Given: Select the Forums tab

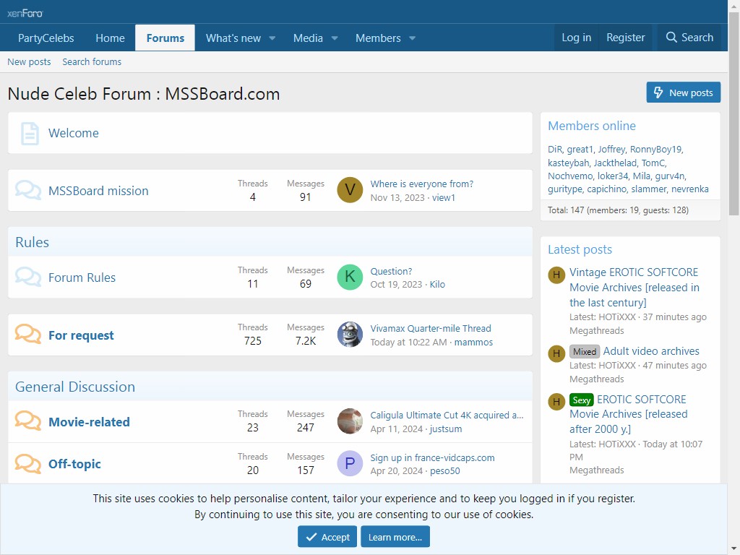Looking at the screenshot, I should 165,38.
